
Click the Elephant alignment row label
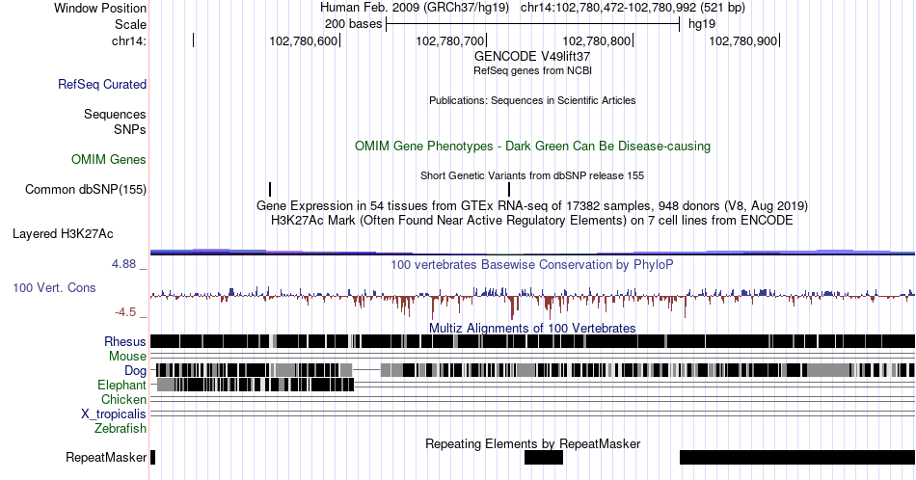point(121,385)
